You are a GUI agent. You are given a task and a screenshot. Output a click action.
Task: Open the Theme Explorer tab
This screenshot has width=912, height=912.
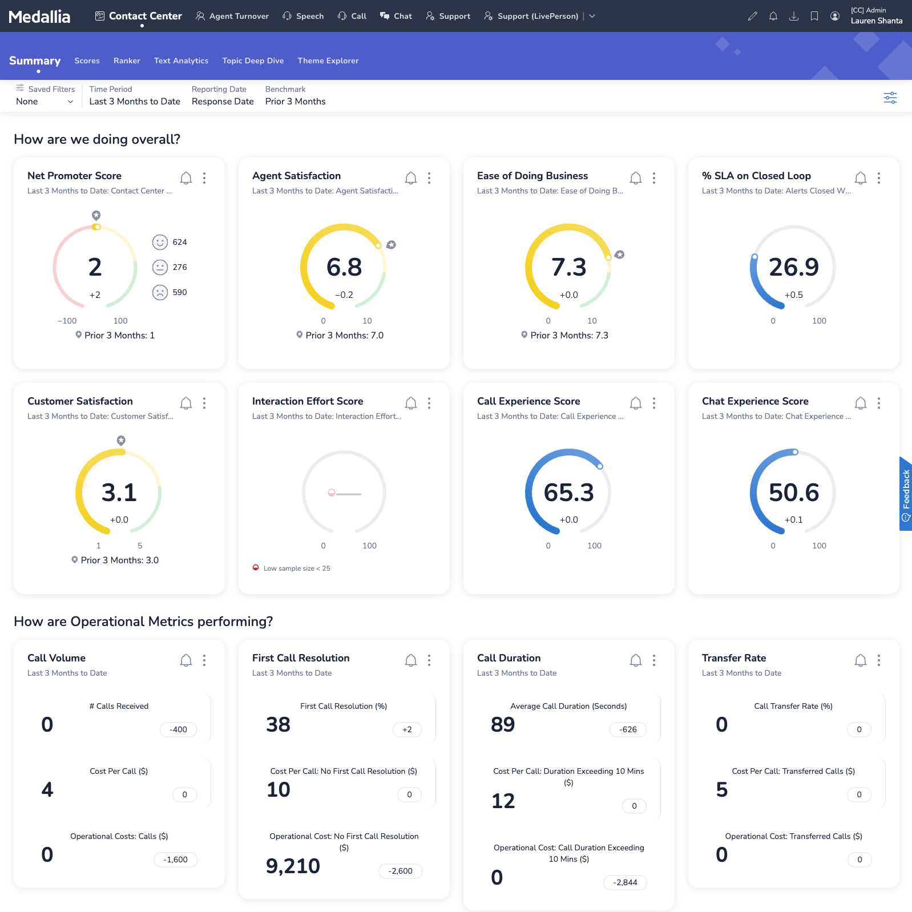[x=328, y=60]
